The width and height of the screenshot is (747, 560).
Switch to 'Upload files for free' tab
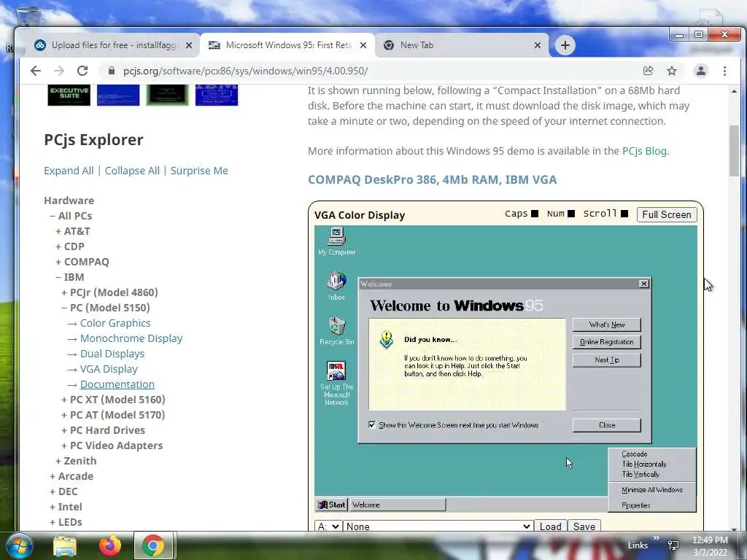tap(113, 45)
